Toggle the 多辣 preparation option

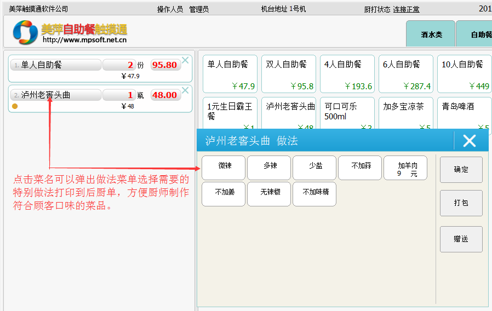pyautogui.click(x=270, y=168)
